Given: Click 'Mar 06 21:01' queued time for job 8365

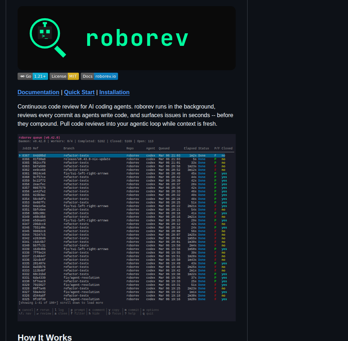Looking at the screenshot, I should (169, 163).
